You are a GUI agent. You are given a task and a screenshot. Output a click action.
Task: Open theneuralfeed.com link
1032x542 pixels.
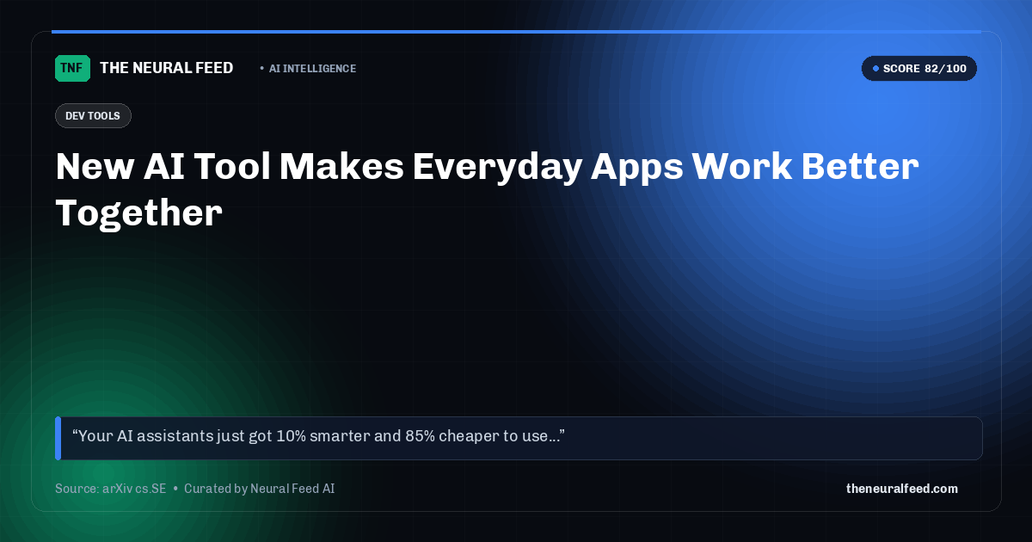coord(902,489)
